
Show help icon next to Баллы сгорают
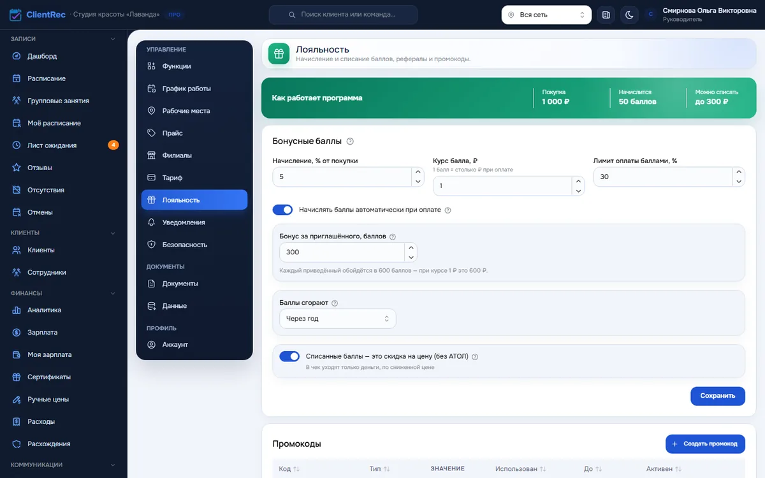[x=335, y=303]
